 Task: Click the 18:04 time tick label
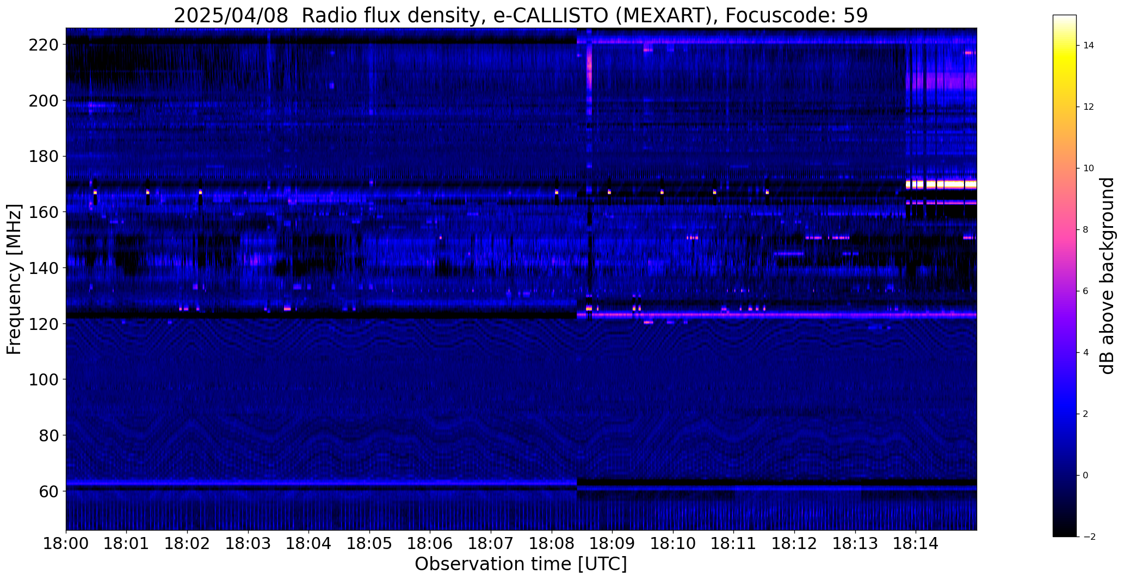click(309, 543)
